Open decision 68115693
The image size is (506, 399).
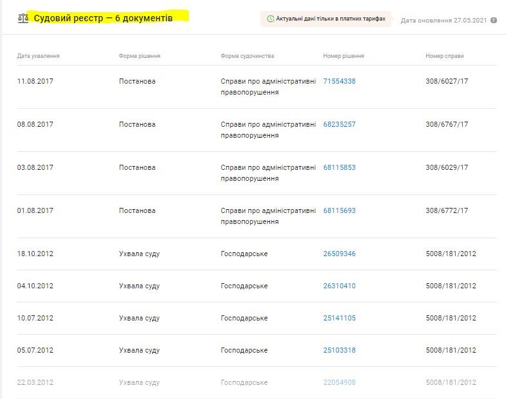(339, 211)
